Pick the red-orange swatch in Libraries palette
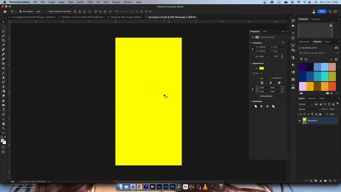 click(x=332, y=86)
